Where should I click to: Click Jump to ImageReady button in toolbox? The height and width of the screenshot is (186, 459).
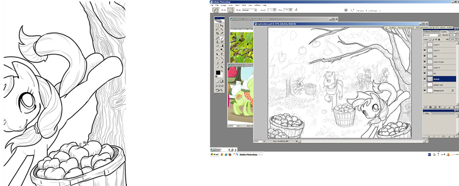click(219, 90)
